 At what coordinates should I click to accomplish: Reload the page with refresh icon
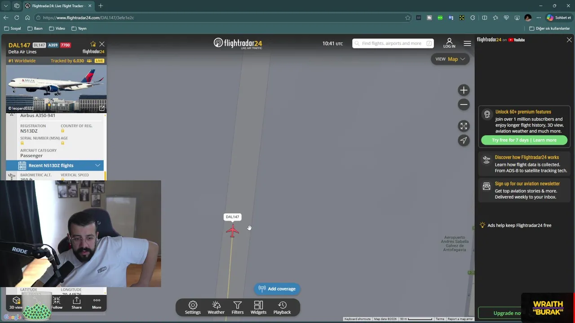tap(17, 17)
